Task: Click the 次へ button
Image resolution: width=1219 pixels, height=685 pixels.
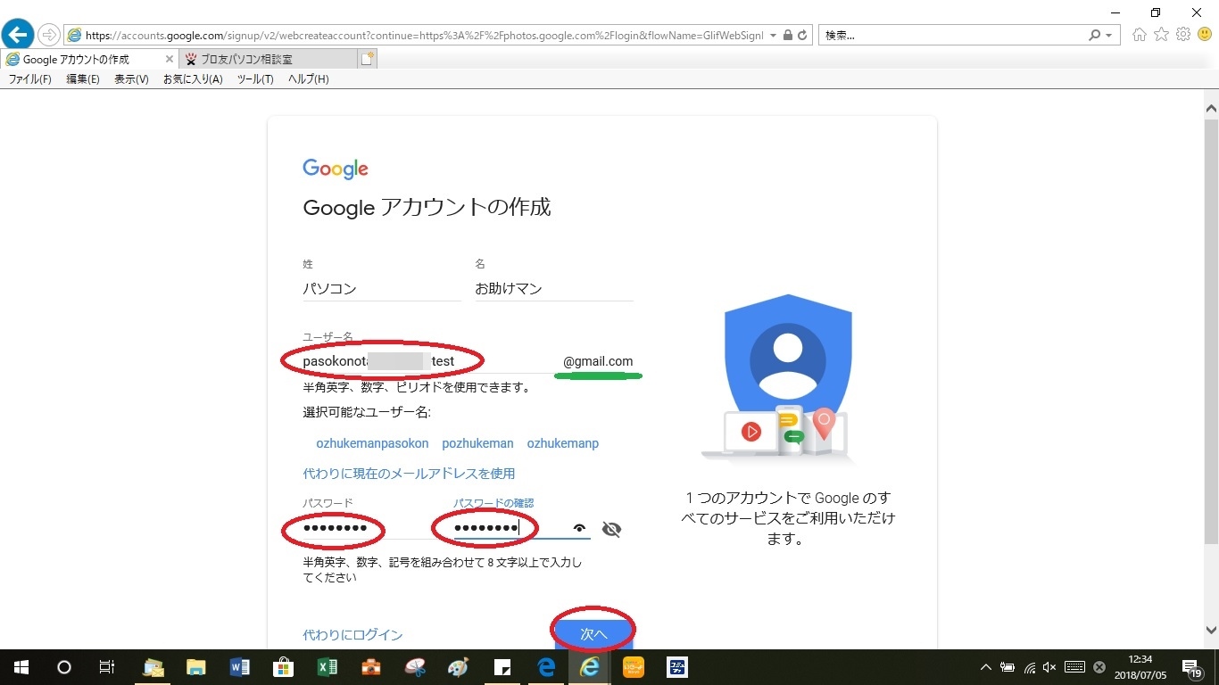Action: click(x=593, y=633)
